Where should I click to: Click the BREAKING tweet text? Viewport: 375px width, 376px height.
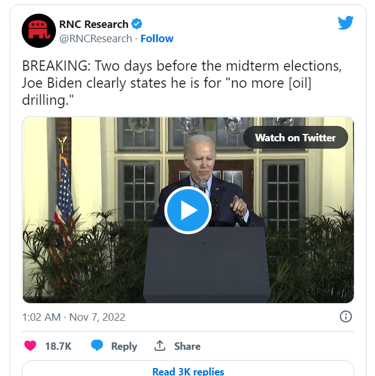pyautogui.click(x=182, y=83)
